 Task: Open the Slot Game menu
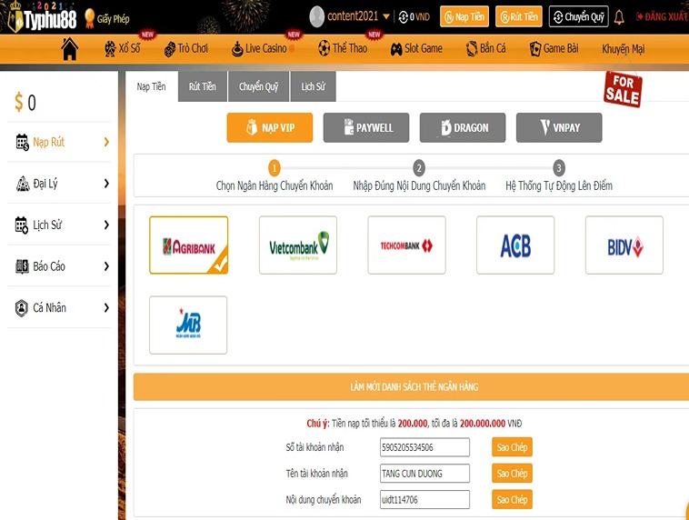click(x=416, y=49)
